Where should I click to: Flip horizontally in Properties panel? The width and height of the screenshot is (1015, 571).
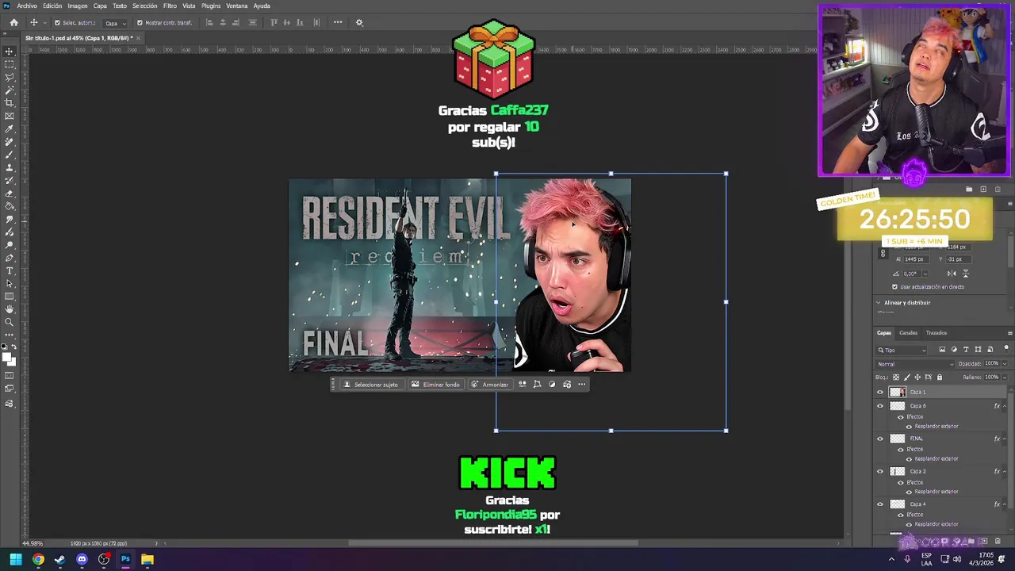(x=952, y=274)
